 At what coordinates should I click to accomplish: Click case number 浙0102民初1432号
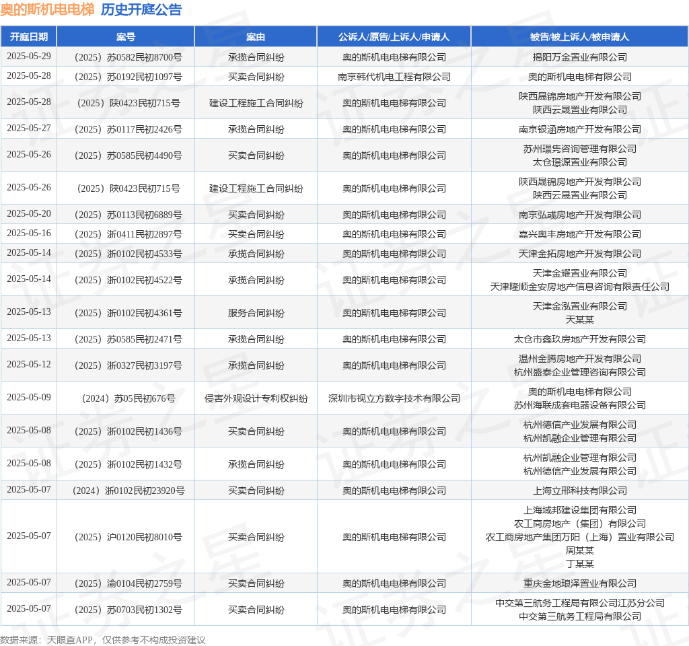click(x=129, y=464)
